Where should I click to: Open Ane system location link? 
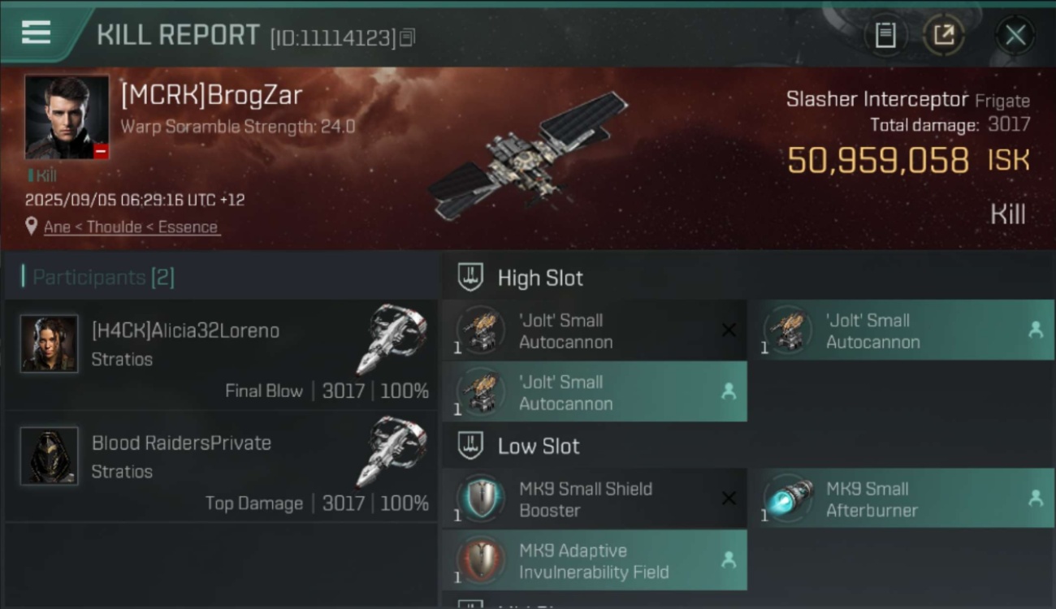[x=57, y=227]
